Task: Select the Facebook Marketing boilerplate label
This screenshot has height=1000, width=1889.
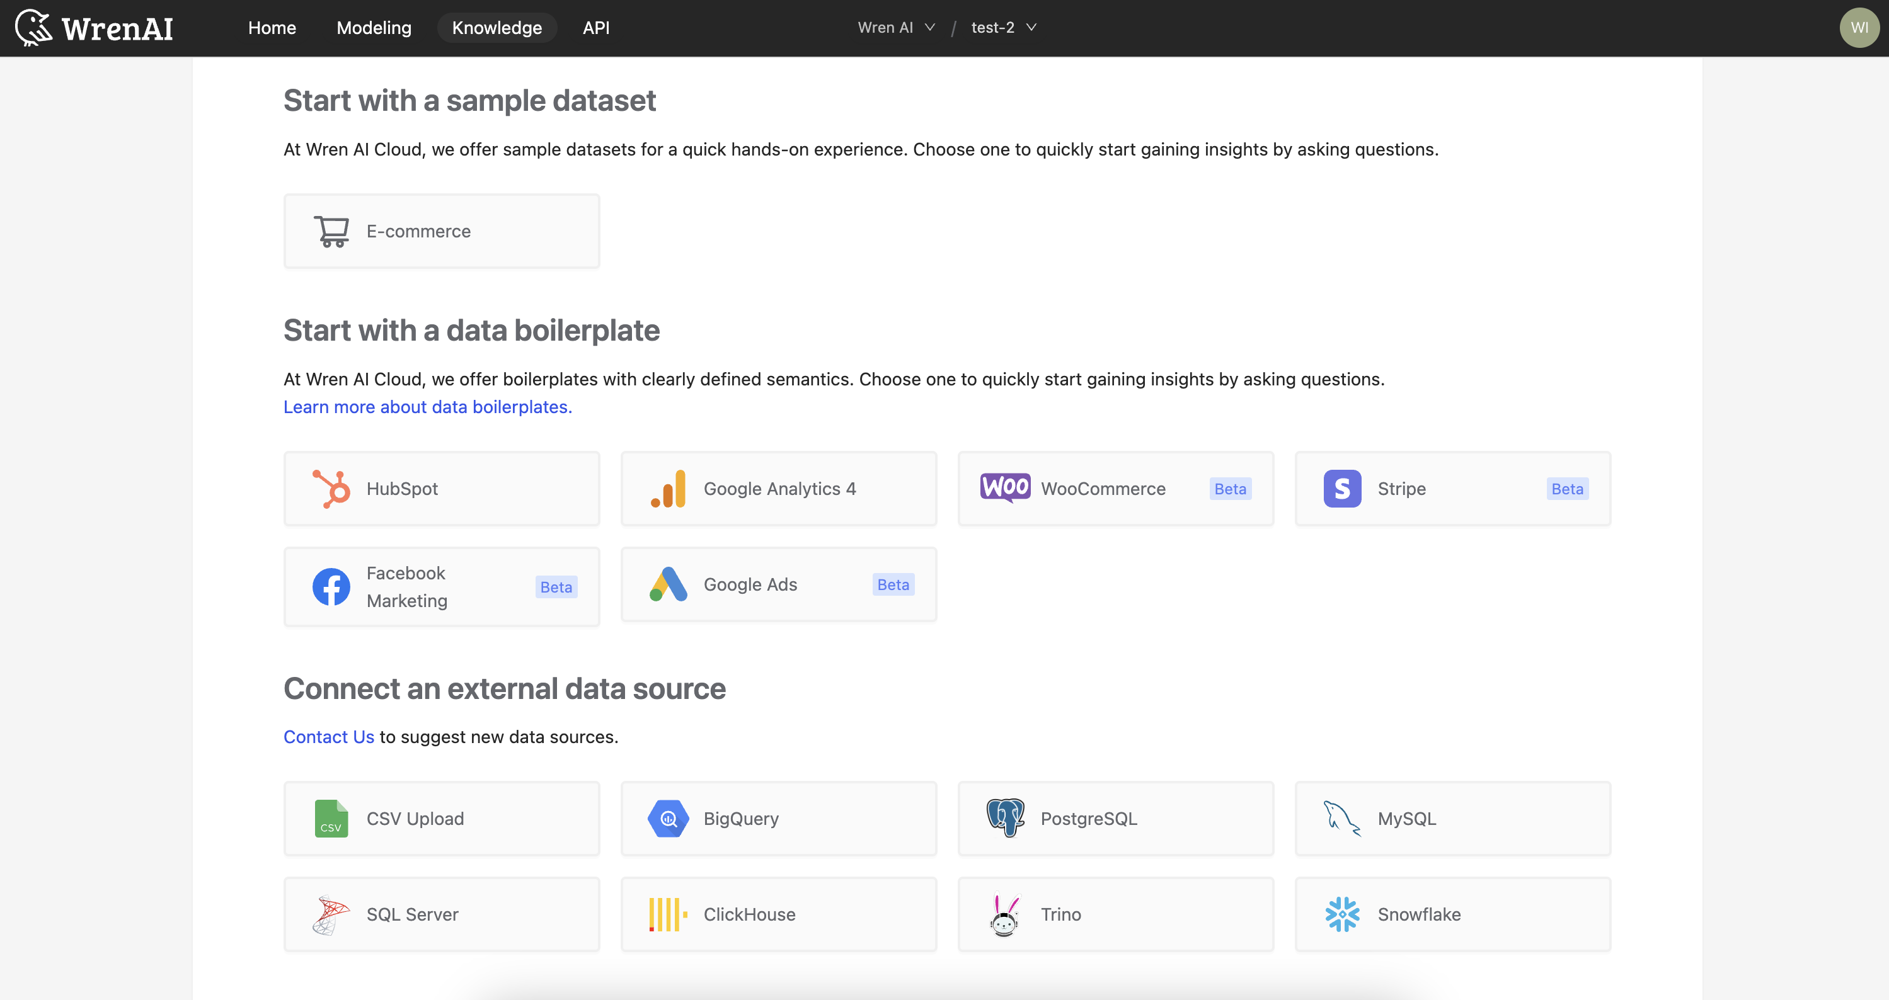Action: 407,586
